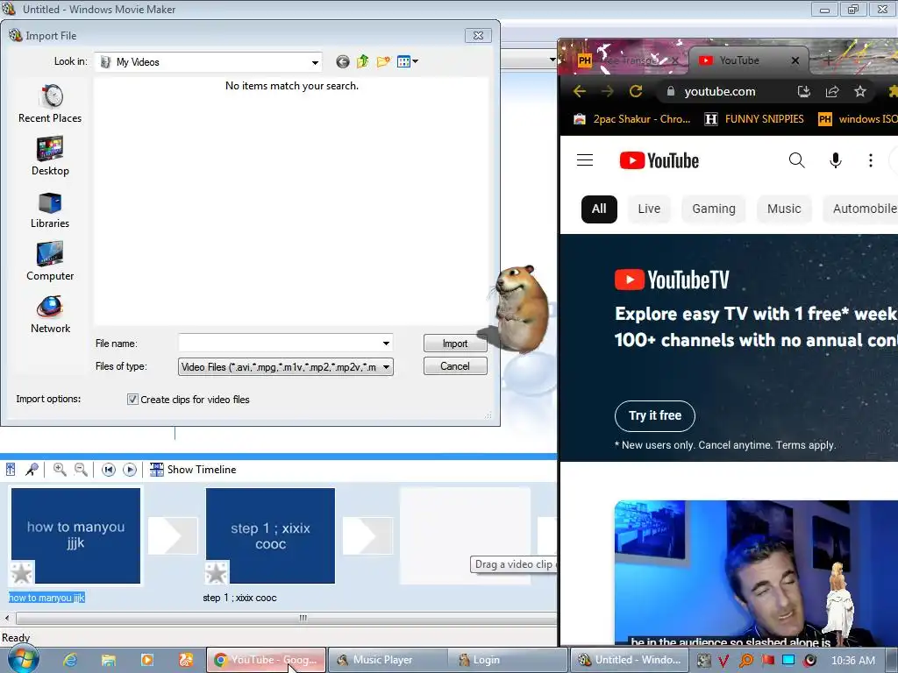Viewport: 898px width, 673px height.
Task: Go back in the browser
Action: point(580,91)
